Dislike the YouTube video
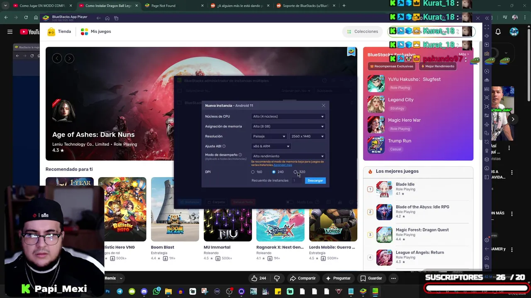This screenshot has height=298, width=531. [x=277, y=278]
